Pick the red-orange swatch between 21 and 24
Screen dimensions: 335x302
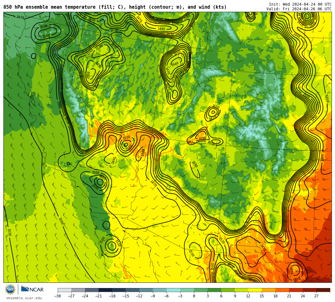pos(296,290)
